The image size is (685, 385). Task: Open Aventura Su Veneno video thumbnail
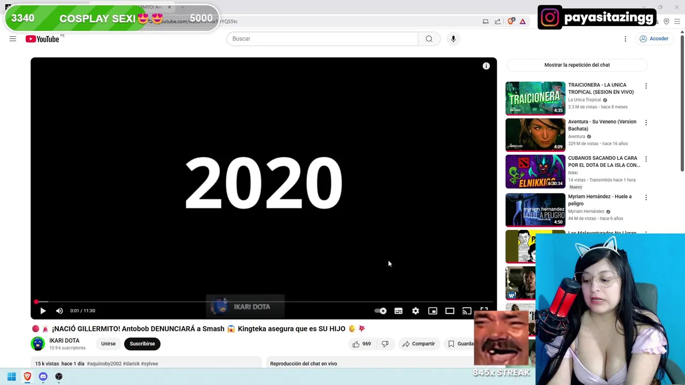535,135
